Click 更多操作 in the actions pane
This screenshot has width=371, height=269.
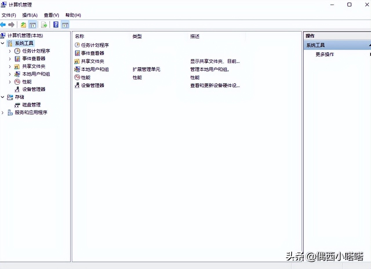325,54
